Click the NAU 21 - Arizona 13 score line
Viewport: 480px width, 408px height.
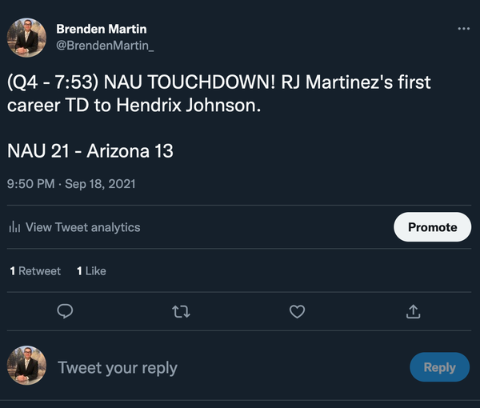(x=90, y=150)
